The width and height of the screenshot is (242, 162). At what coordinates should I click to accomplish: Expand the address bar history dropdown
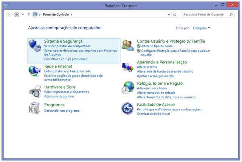[169, 14]
